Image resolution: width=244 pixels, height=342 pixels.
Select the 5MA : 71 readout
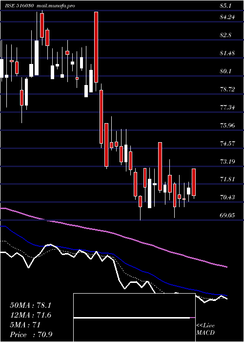(25, 325)
